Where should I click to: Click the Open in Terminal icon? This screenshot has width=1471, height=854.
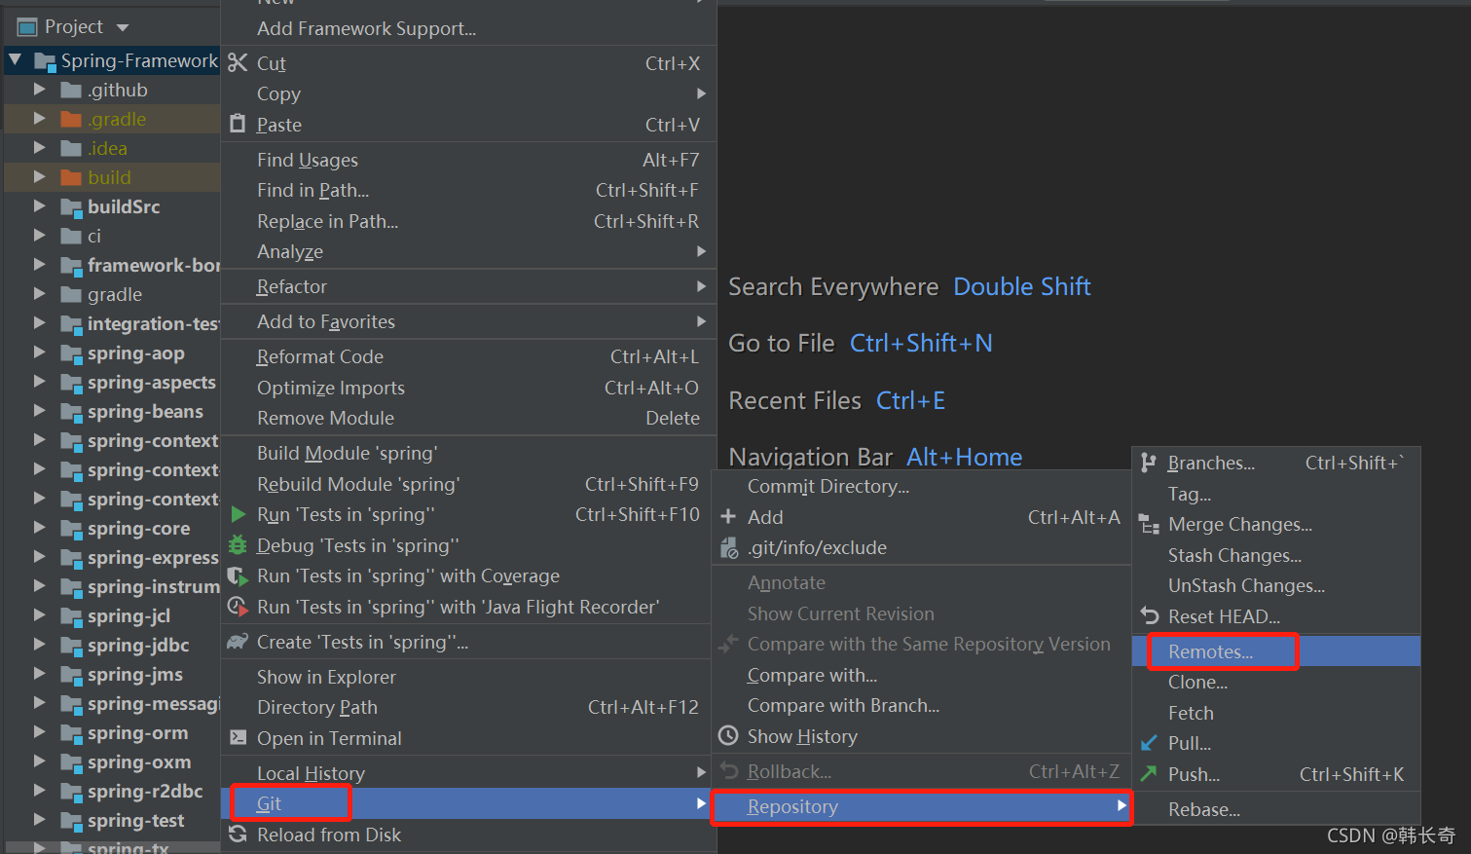(238, 738)
